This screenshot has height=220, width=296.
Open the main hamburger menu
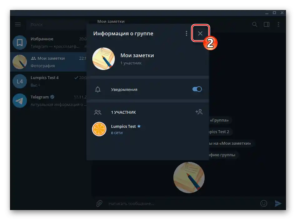18,24
